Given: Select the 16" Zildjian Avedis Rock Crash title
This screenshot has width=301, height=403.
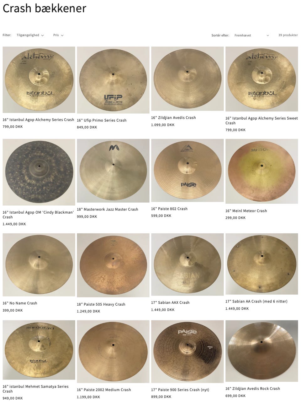Looking at the screenshot, I should pyautogui.click(x=253, y=389).
